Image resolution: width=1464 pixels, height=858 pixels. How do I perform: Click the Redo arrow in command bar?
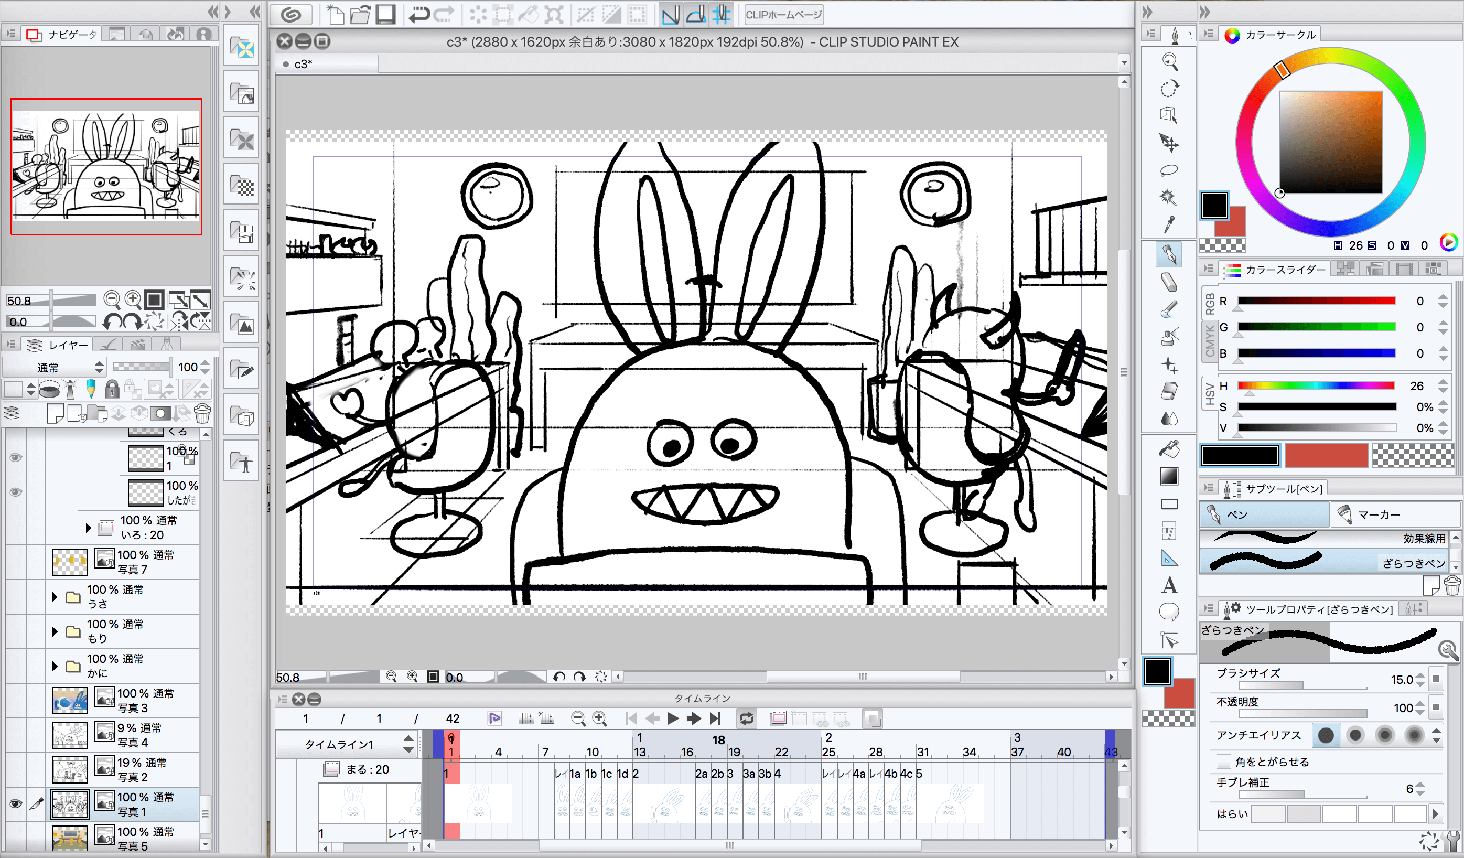pyautogui.click(x=445, y=15)
